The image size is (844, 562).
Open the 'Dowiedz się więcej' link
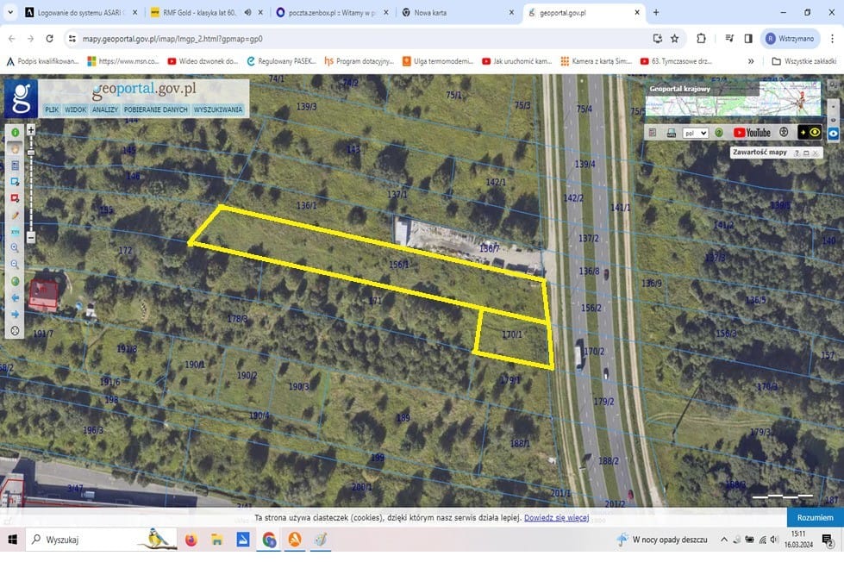[556, 518]
